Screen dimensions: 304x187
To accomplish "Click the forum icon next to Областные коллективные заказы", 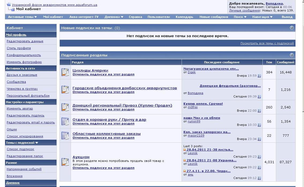I will [x=65, y=135].
